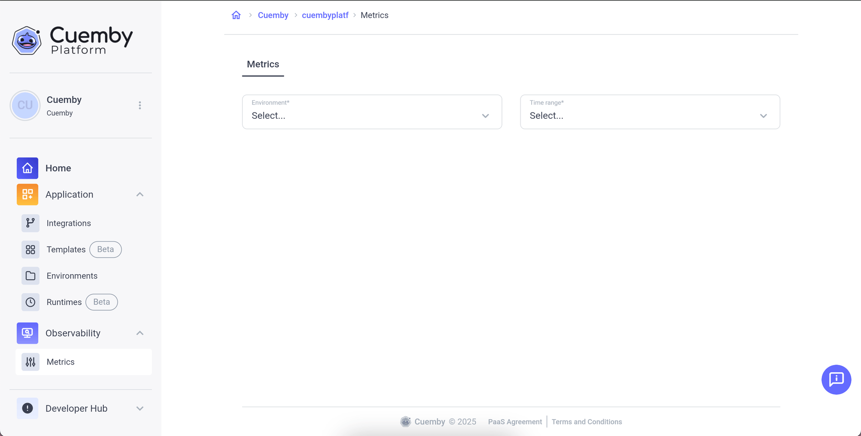The image size is (861, 436).
Task: Select the Templates grid icon
Action: [30, 250]
